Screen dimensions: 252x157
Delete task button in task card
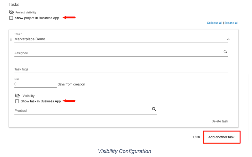[220, 121]
